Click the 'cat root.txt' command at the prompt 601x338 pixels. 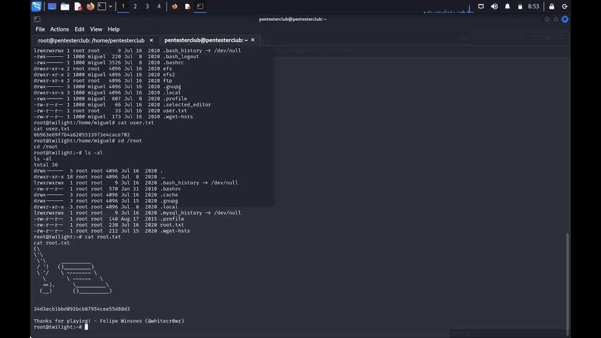coord(103,237)
